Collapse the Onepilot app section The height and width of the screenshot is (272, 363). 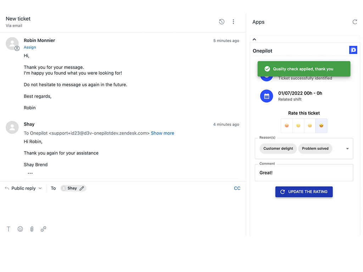[x=254, y=39]
